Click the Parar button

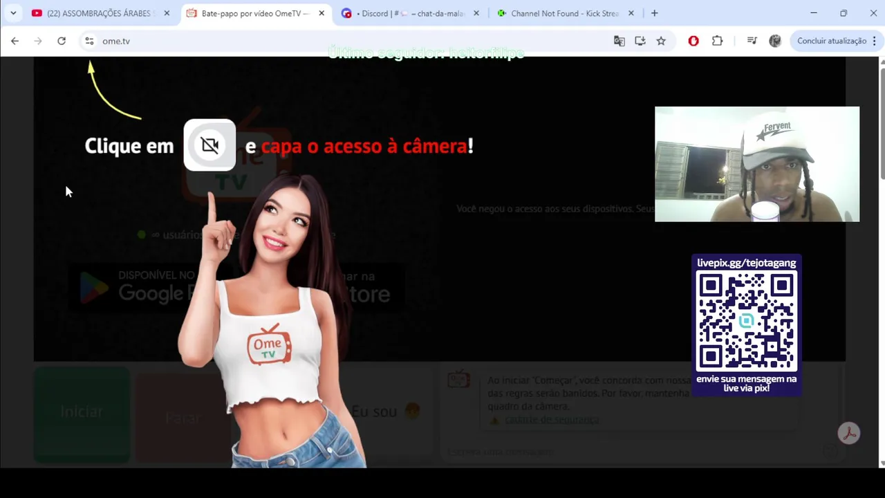pos(183,418)
